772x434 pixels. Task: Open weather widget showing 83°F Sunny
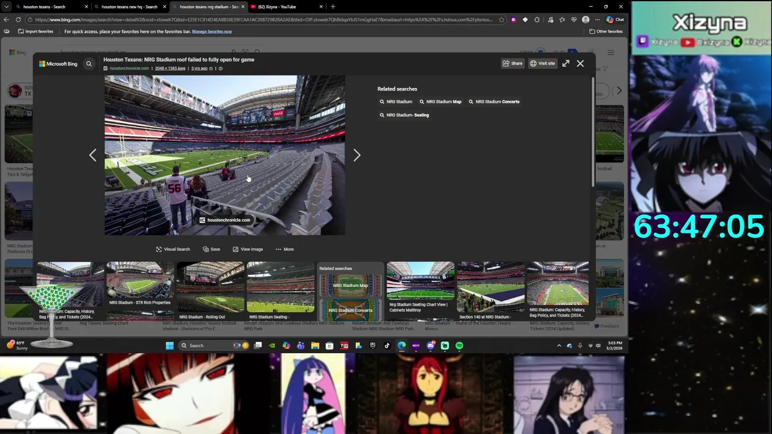pos(16,345)
